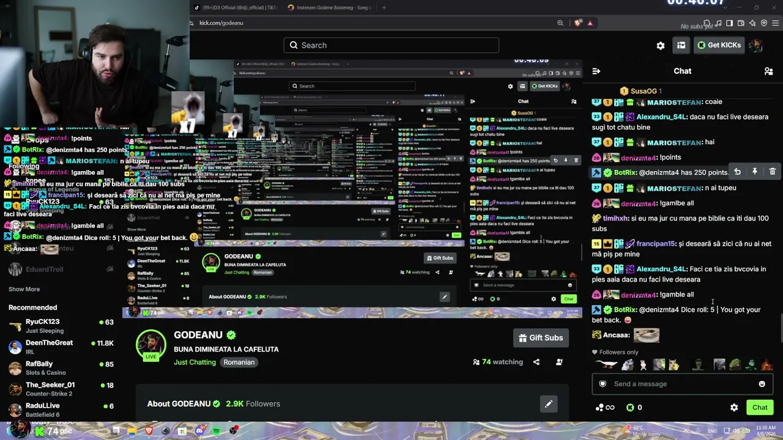Image resolution: width=783 pixels, height=440 pixels.
Task: Open the Just Chatting category link
Action: coord(195,362)
